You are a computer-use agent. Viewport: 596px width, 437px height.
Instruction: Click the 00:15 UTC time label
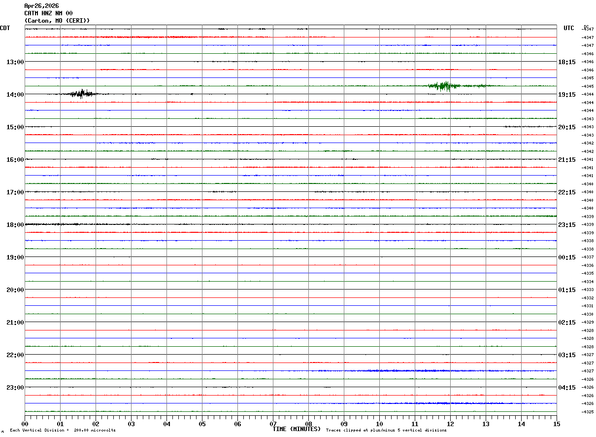567,257
